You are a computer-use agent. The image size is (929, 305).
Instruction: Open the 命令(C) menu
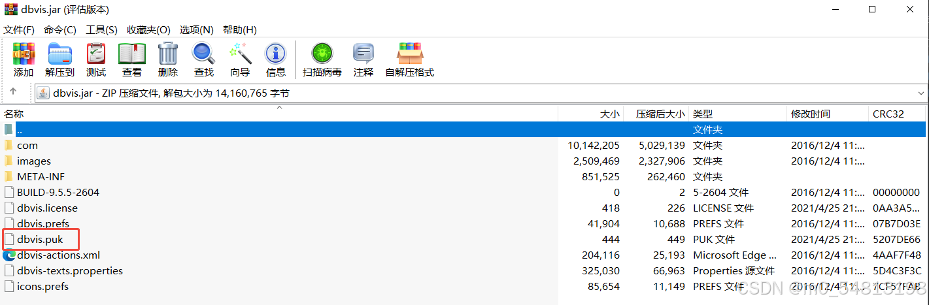click(60, 30)
